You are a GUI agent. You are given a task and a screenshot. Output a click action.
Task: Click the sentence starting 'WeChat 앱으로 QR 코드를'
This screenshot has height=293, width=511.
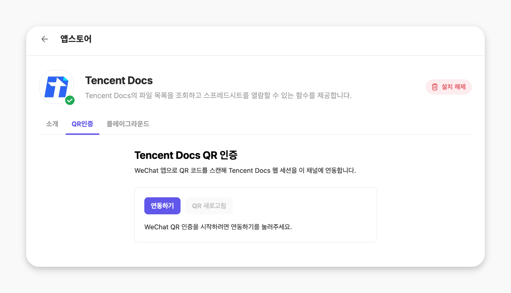tap(245, 171)
